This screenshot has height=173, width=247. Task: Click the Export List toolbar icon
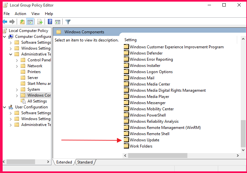[x=40, y=22]
